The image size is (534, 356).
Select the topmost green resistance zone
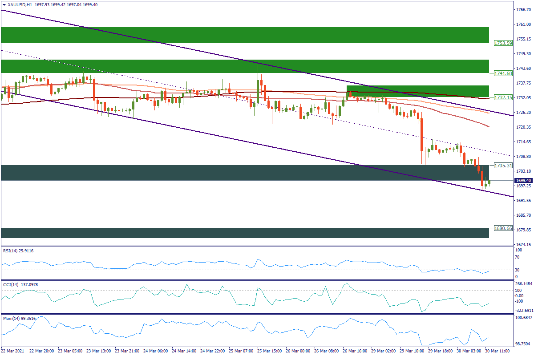(x=245, y=35)
